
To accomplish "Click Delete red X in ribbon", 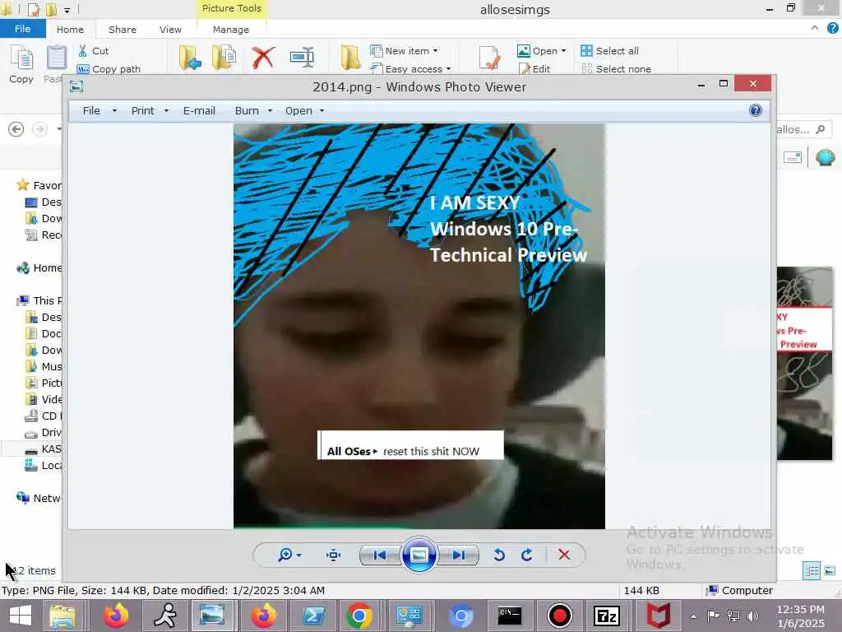I will click(263, 58).
